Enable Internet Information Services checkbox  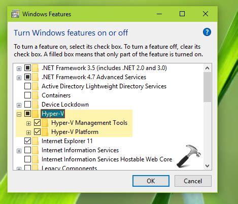(x=27, y=150)
